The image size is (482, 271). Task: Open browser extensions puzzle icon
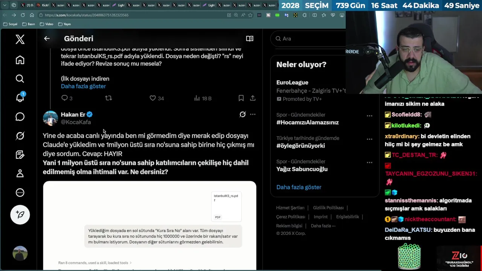[305, 15]
